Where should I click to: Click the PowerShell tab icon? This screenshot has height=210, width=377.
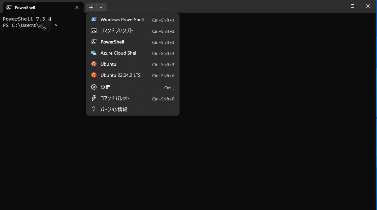click(9, 7)
